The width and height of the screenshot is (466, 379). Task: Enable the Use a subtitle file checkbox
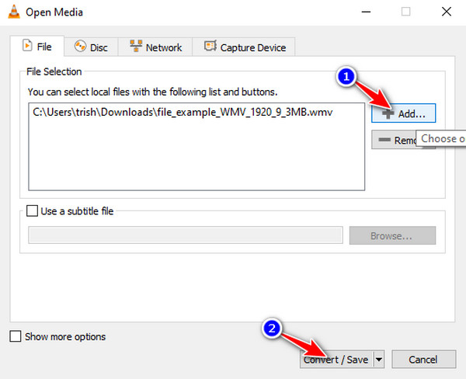click(32, 210)
